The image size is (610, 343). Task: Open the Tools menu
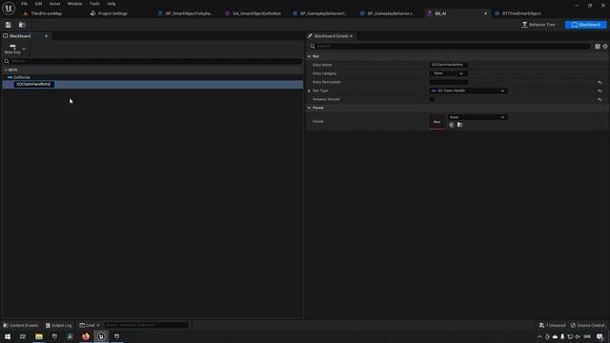coord(94,4)
